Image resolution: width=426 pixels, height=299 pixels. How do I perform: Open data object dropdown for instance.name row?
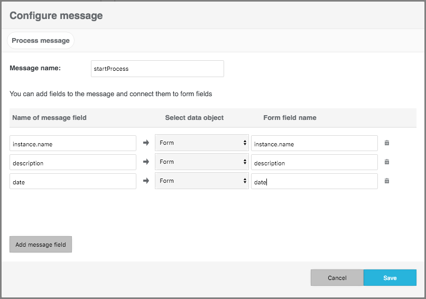[201, 143]
